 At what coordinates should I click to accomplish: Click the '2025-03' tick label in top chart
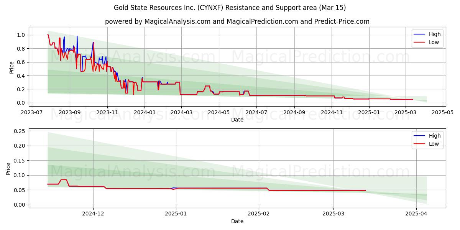tap(405, 113)
